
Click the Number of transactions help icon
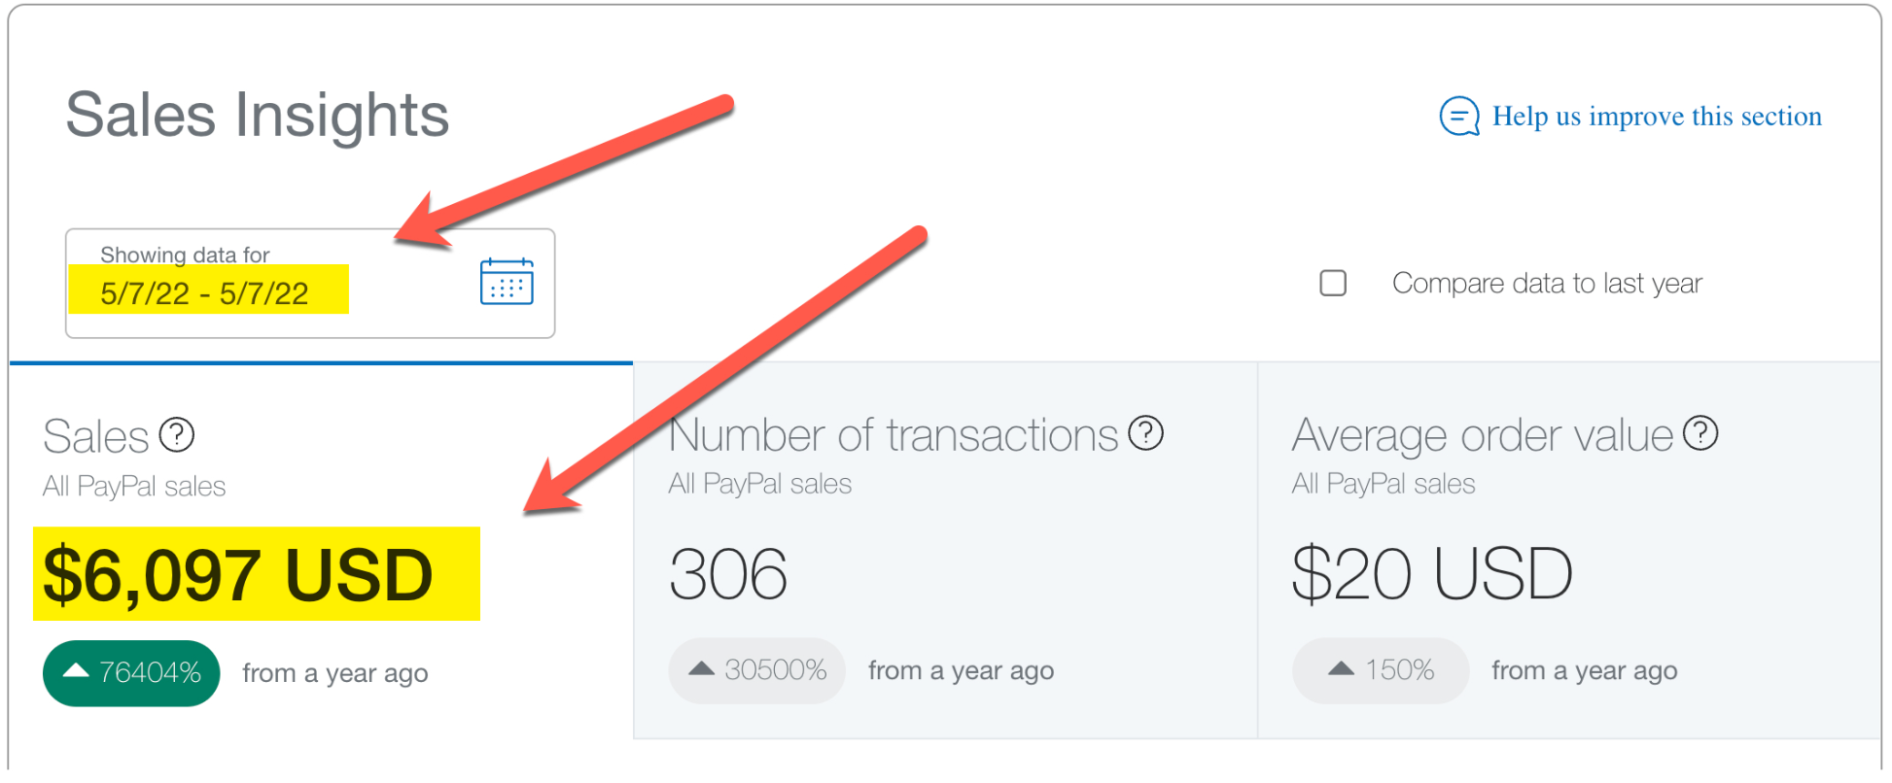pyautogui.click(x=1146, y=433)
